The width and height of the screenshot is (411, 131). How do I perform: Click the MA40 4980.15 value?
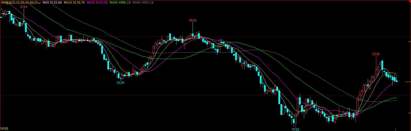point(120,3)
